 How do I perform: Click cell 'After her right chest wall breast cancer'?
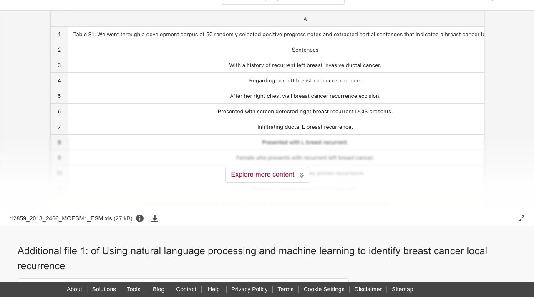point(276,96)
